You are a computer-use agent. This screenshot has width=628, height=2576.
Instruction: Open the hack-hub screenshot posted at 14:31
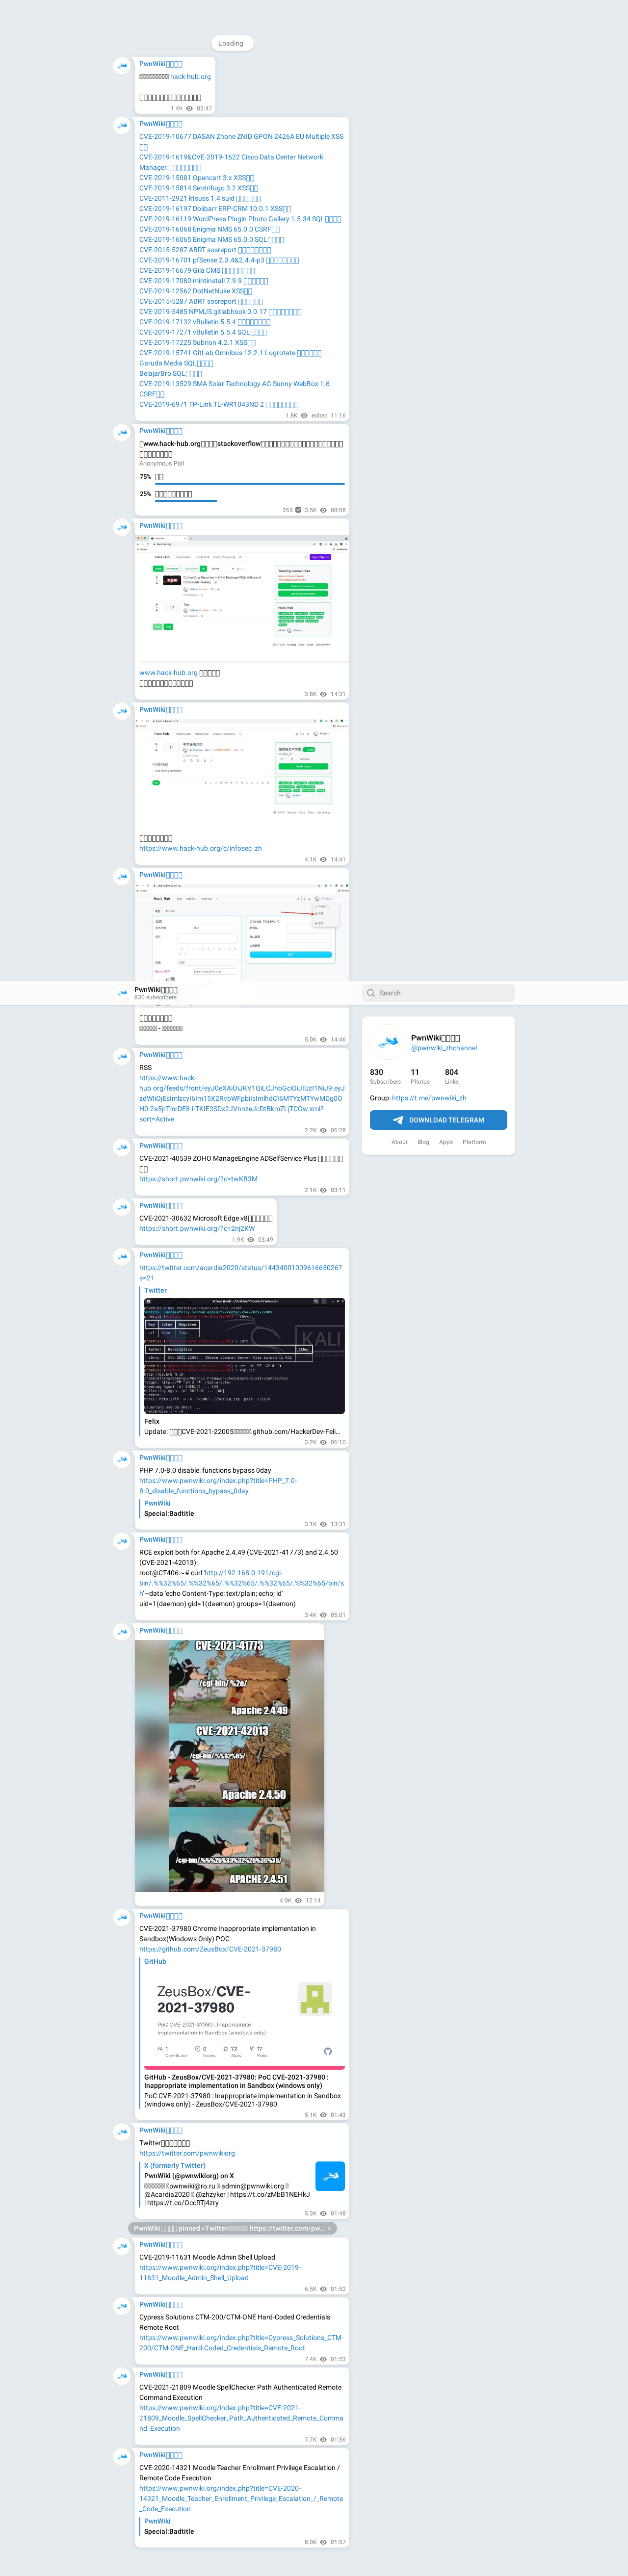click(x=242, y=598)
